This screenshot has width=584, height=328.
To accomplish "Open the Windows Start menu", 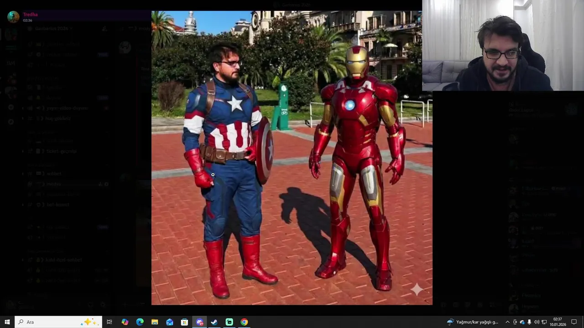I will coord(7,322).
